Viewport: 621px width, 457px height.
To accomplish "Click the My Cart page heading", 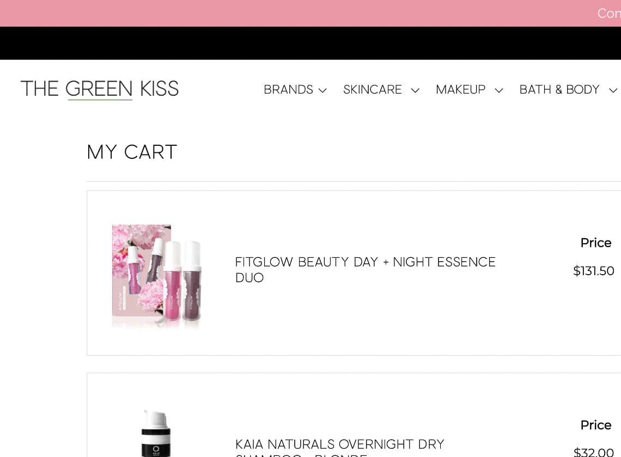I will (x=132, y=152).
